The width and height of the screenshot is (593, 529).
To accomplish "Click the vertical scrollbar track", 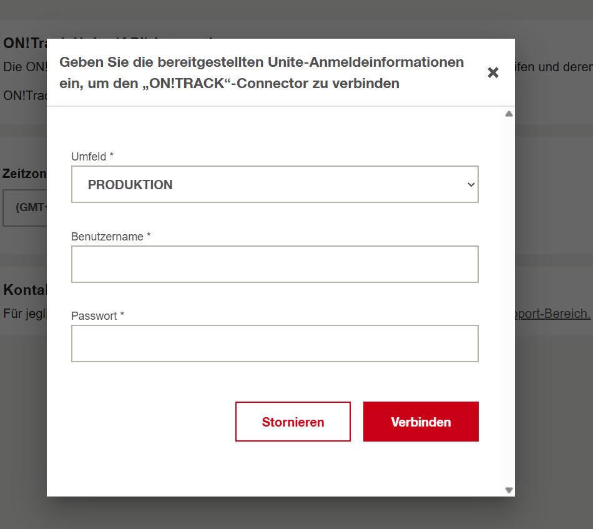I will [x=509, y=300].
